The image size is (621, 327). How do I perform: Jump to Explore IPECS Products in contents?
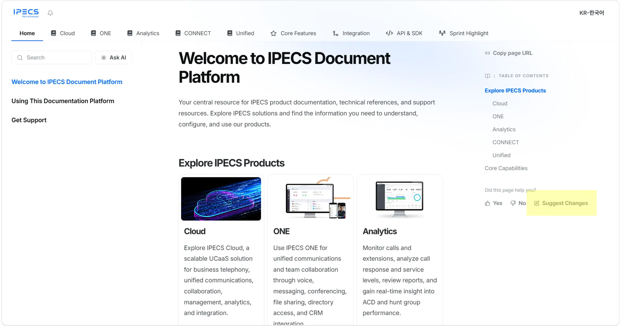(x=515, y=91)
